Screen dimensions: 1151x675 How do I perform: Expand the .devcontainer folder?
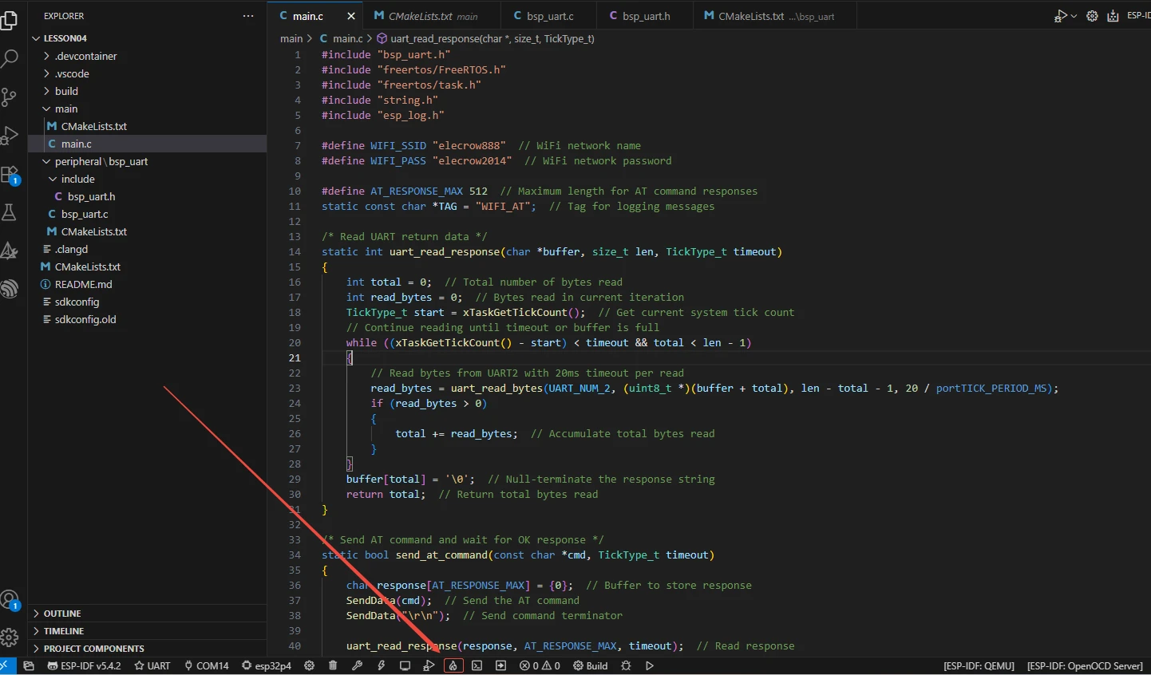[85, 56]
